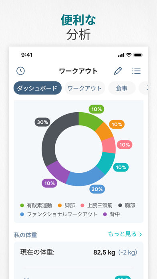Select the blue 20% label badge
157x279 pixels.
97,189
